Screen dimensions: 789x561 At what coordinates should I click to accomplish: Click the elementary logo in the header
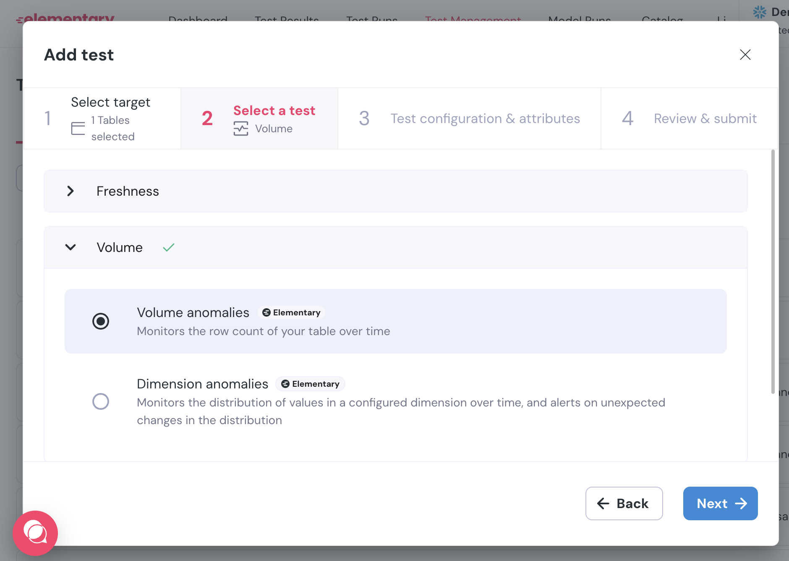pyautogui.click(x=65, y=18)
